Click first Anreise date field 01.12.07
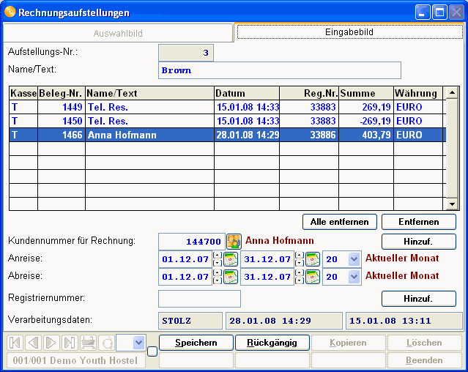Screen dimensions: 468x372 [x=185, y=259]
